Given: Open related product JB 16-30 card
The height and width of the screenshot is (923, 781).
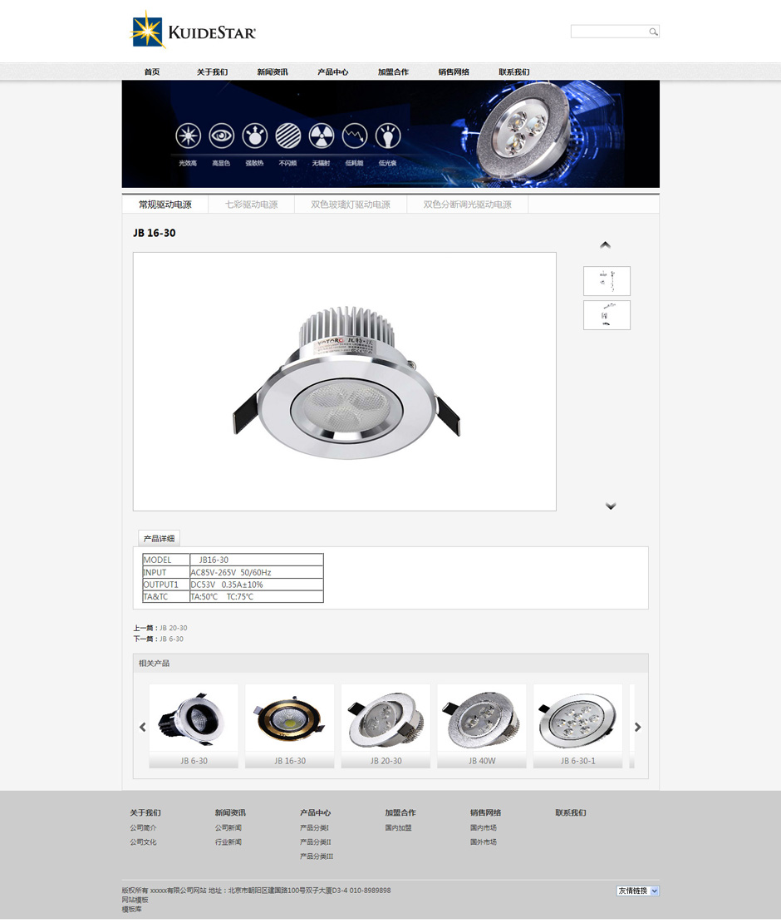Looking at the screenshot, I should [x=289, y=726].
